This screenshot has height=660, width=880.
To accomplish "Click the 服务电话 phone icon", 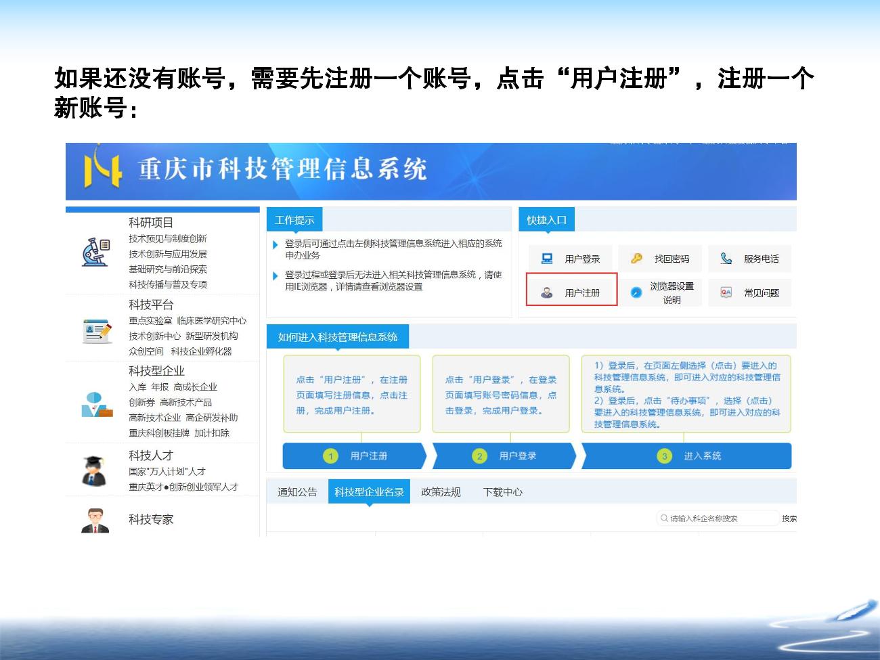I will pos(726,259).
